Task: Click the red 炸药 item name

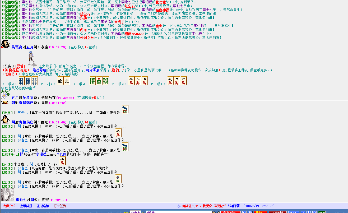Action: (x=83, y=18)
